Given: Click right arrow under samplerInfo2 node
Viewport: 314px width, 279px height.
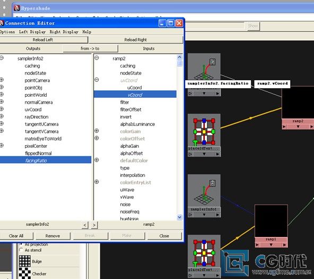Looking at the screenshot, I should click(x=217, y=94).
